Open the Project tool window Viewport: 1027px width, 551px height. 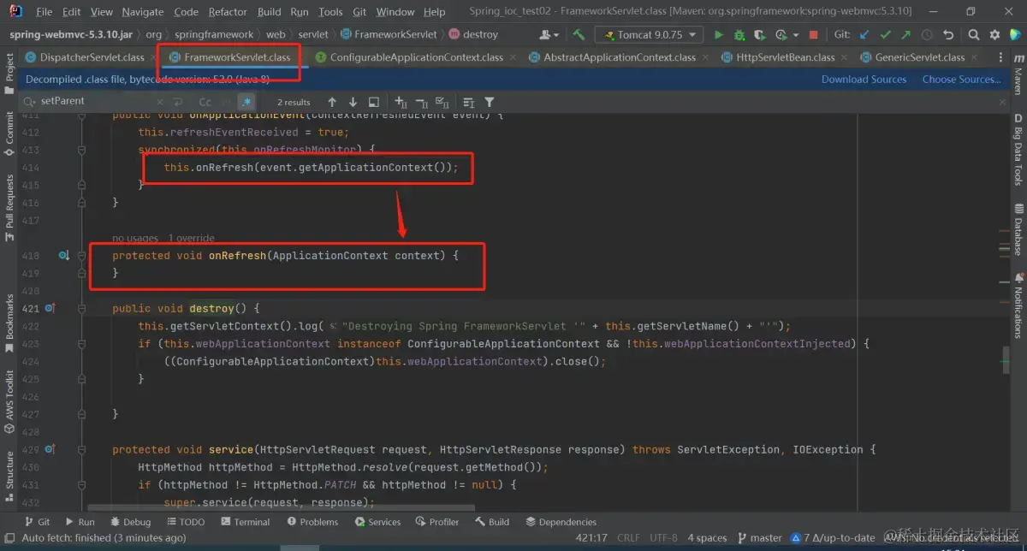tap(9, 74)
